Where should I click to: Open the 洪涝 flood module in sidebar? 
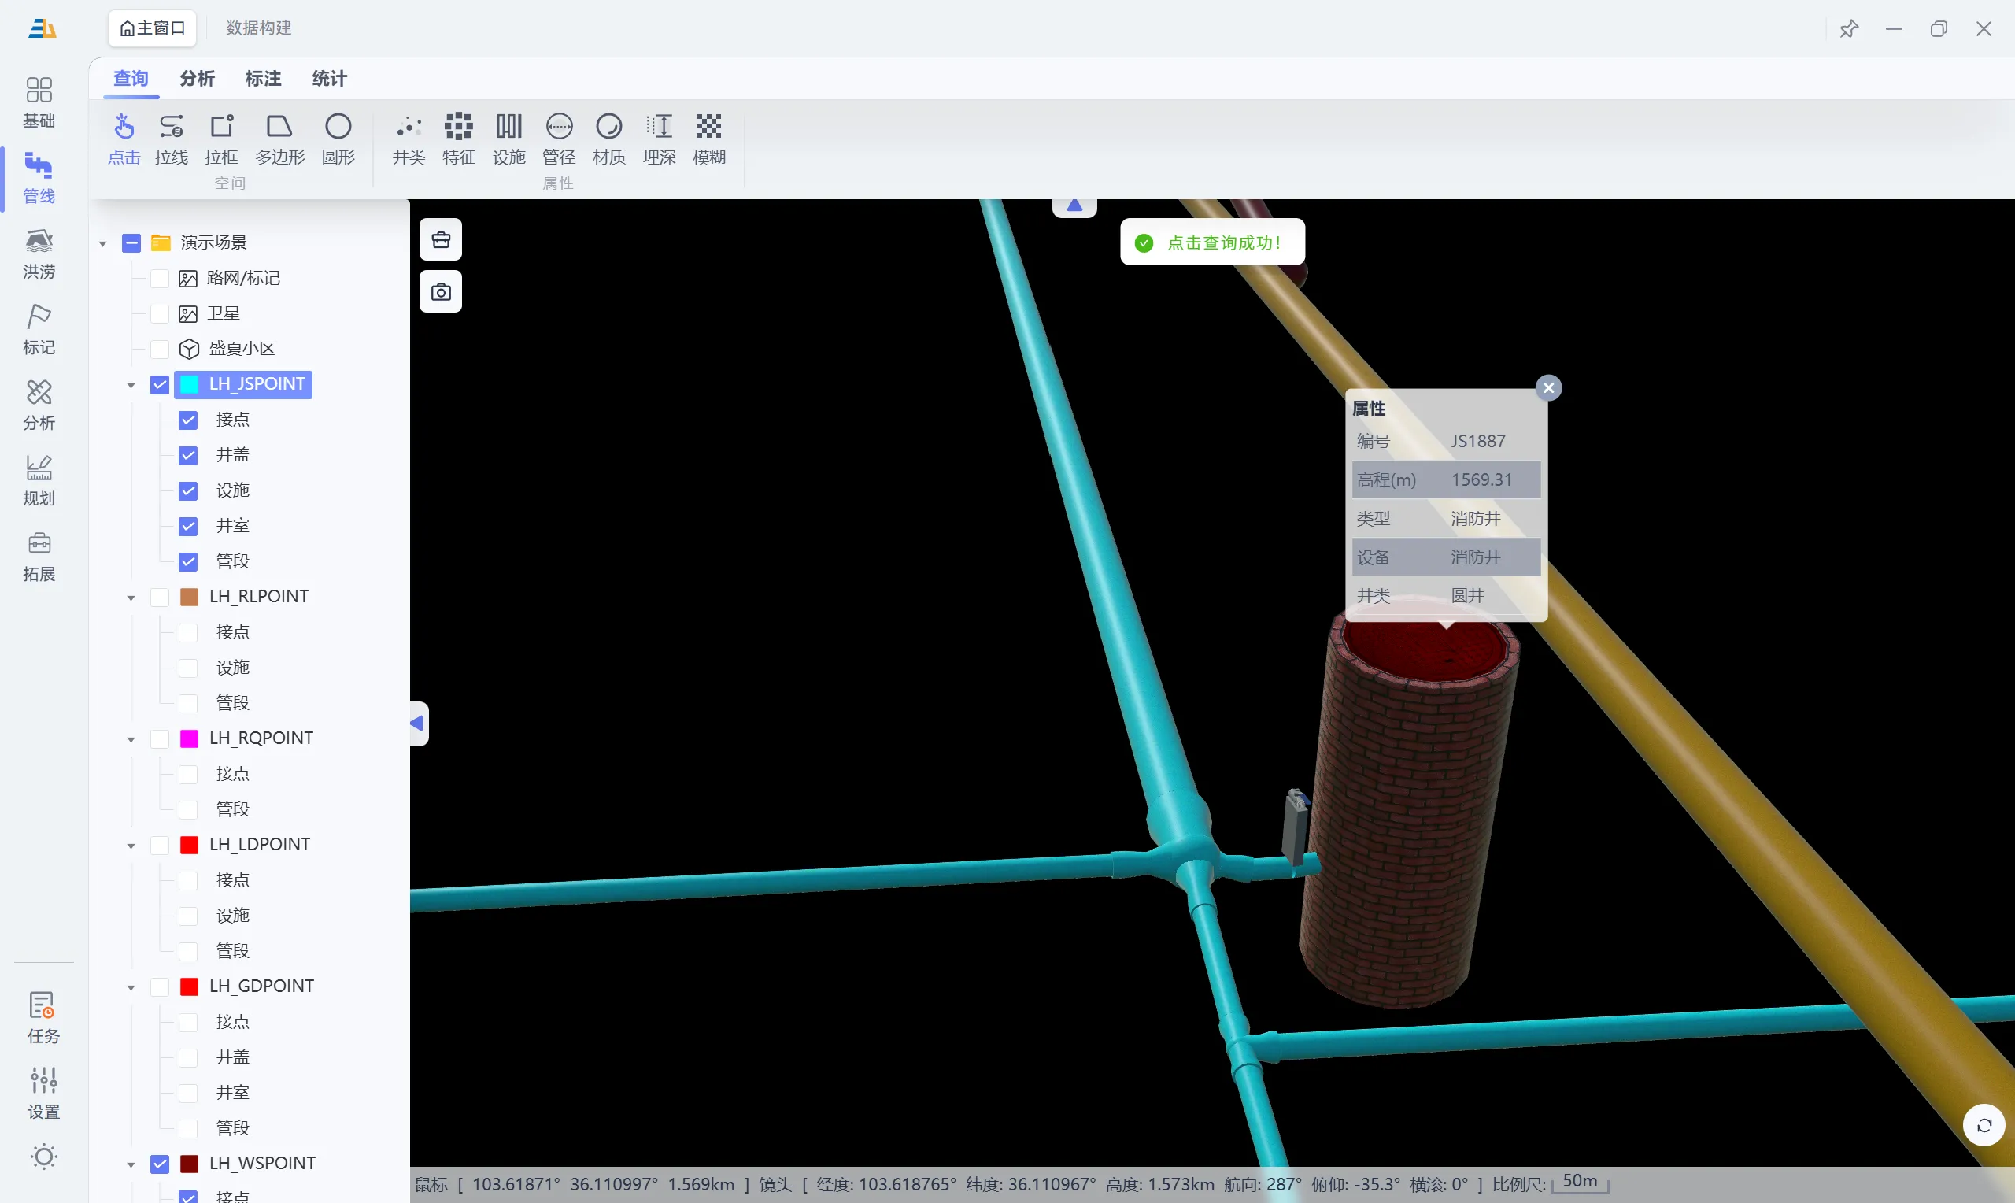pos(39,254)
